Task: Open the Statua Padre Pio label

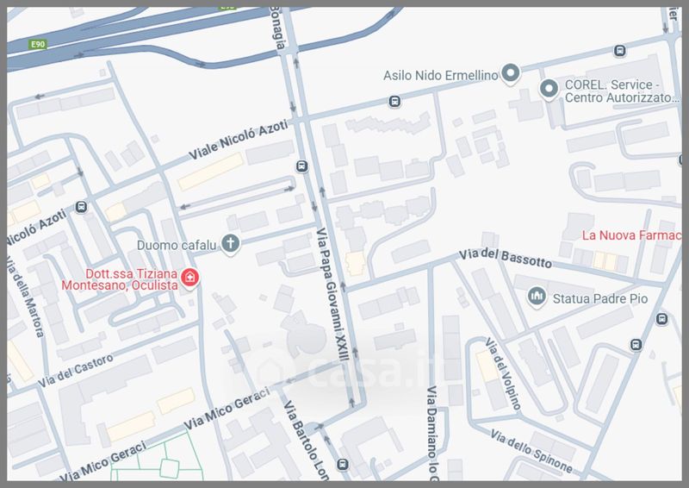Action: click(x=599, y=299)
